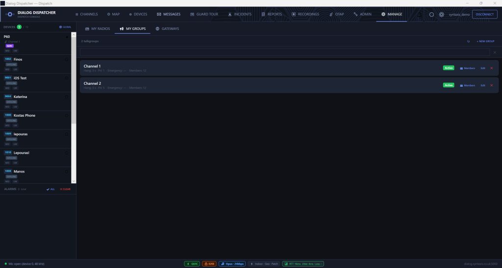
Task: Select the lepouras device with ID 1009
Action: [x=35, y=139]
